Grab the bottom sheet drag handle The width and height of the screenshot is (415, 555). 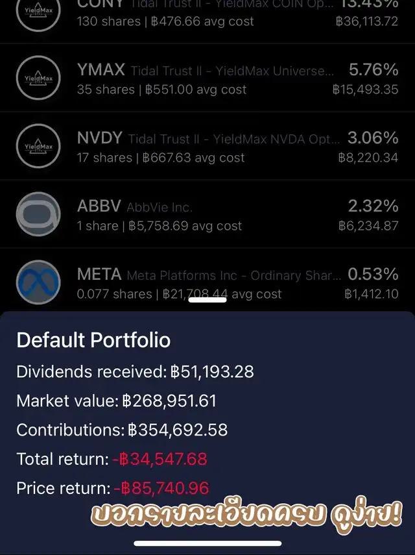(207, 300)
